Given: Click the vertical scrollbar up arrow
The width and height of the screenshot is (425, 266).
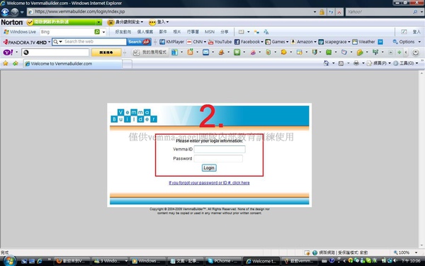Looking at the screenshot, I should click(421, 73).
